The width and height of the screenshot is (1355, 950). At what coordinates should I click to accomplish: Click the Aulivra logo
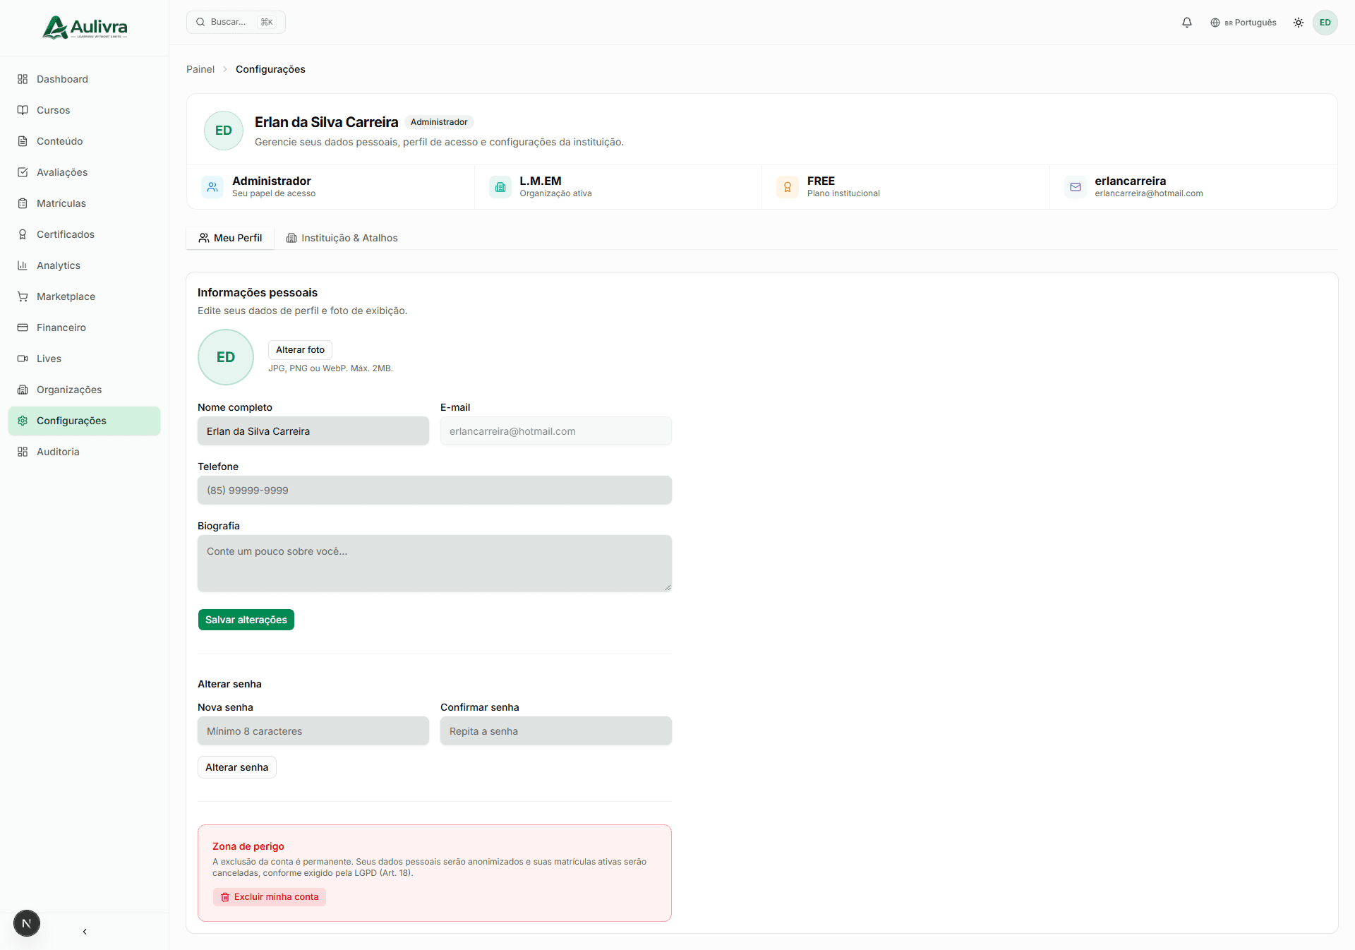[85, 28]
